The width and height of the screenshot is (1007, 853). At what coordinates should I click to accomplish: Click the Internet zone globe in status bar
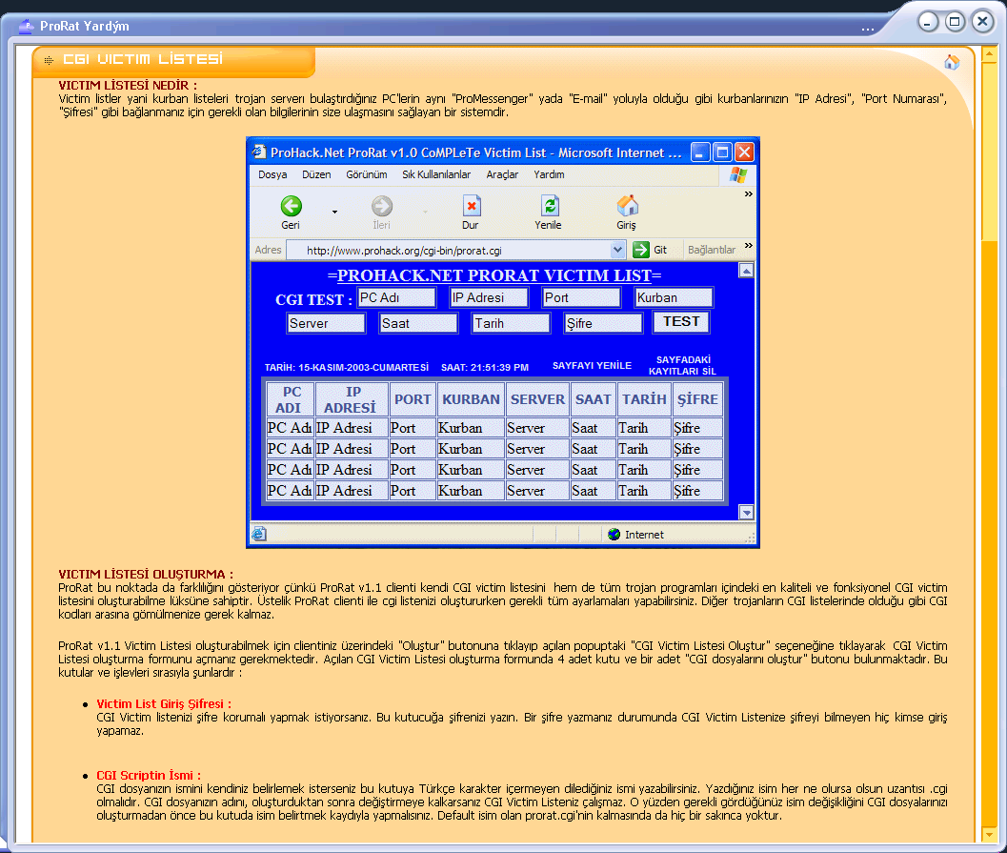click(614, 535)
